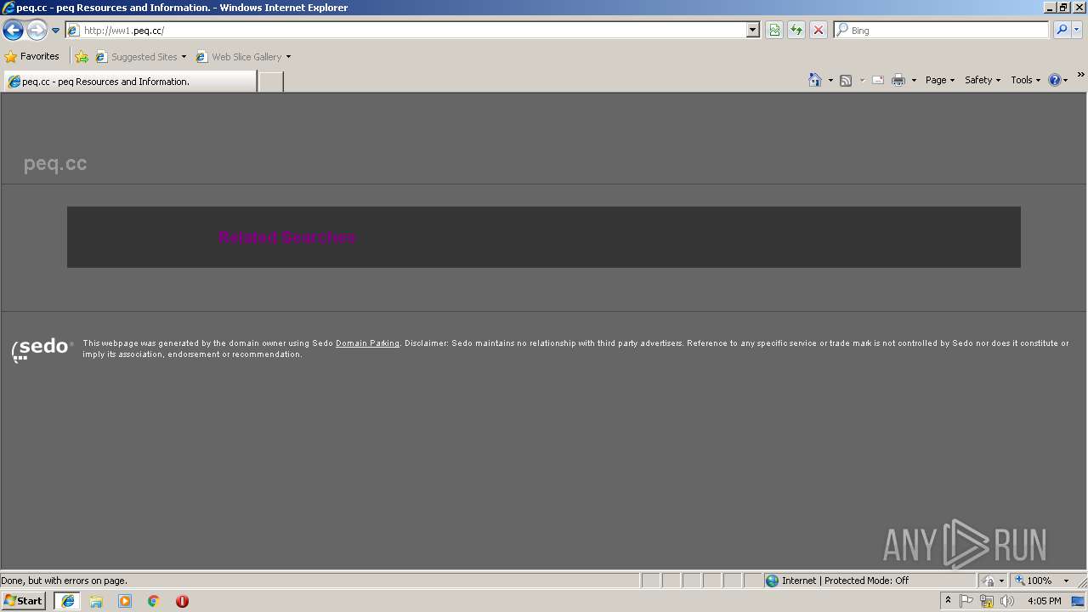Click the Stop loading icon
1088x612 pixels.
(819, 30)
